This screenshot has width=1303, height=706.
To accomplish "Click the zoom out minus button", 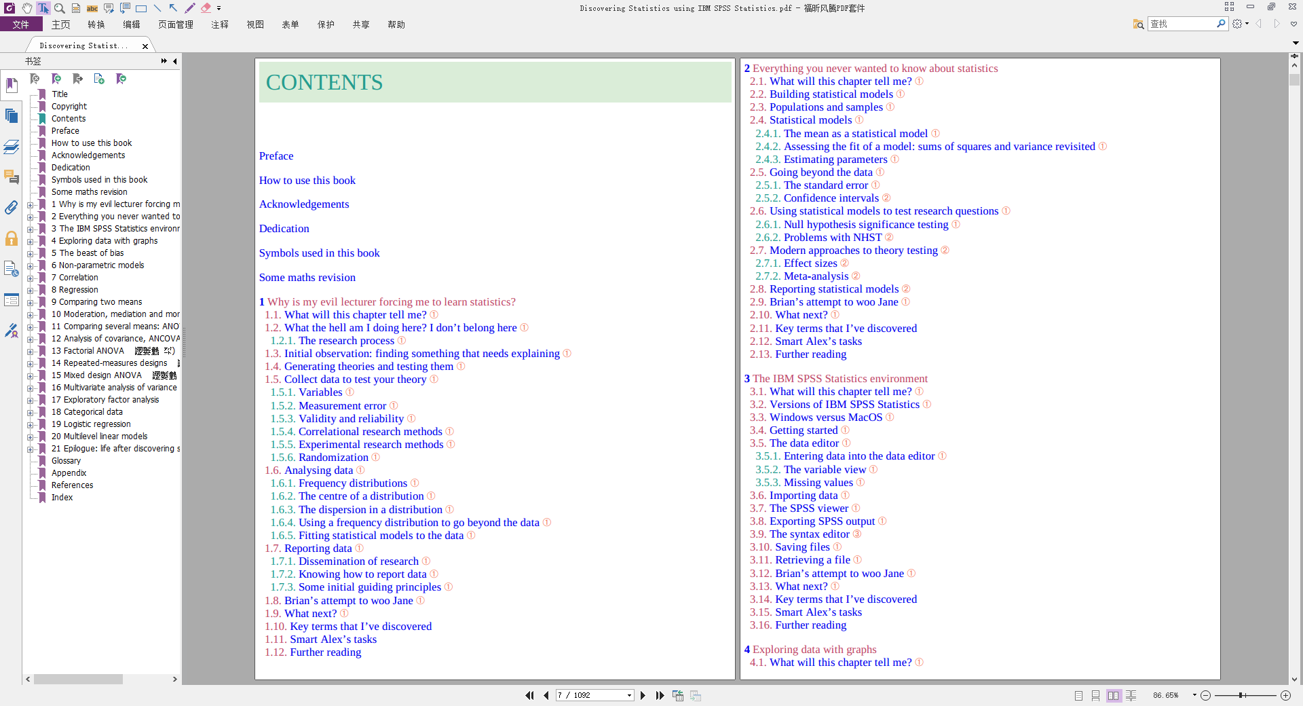I will 1205,695.
